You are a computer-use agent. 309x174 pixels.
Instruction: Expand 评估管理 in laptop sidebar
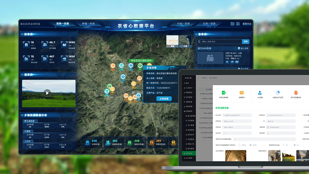(x=189, y=106)
